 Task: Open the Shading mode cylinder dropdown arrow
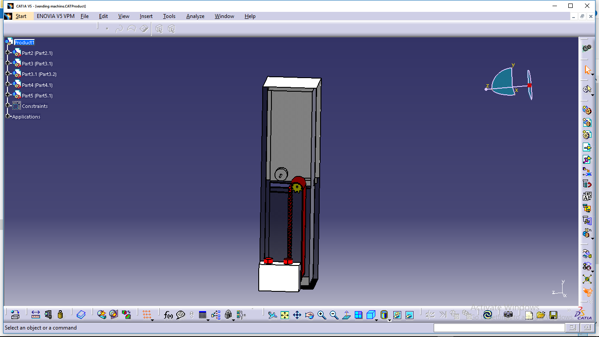pos(389,320)
